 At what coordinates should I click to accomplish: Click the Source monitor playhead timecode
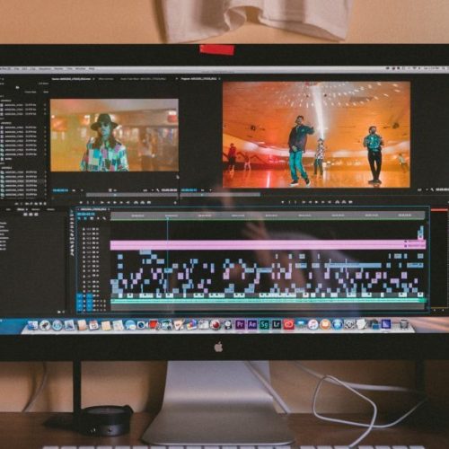pyautogui.click(x=60, y=190)
